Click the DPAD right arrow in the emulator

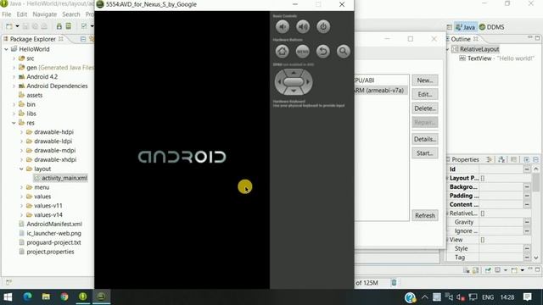(x=308, y=82)
